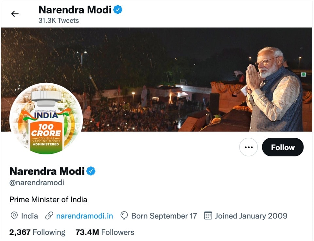The width and height of the screenshot is (314, 241).
Task: Click the Joined January 2009 text
Action: [251, 216]
